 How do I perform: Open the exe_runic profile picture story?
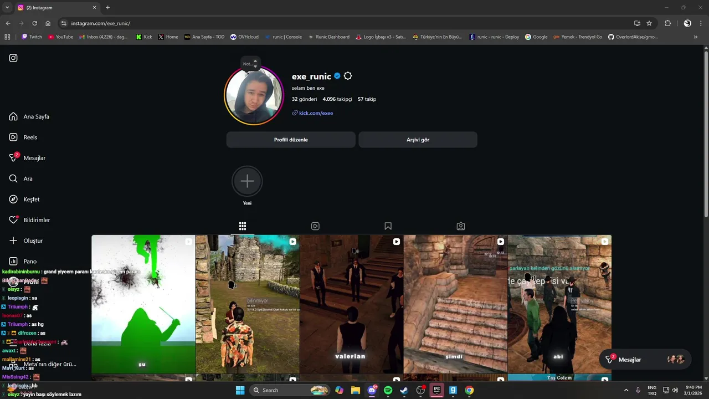[x=254, y=96]
